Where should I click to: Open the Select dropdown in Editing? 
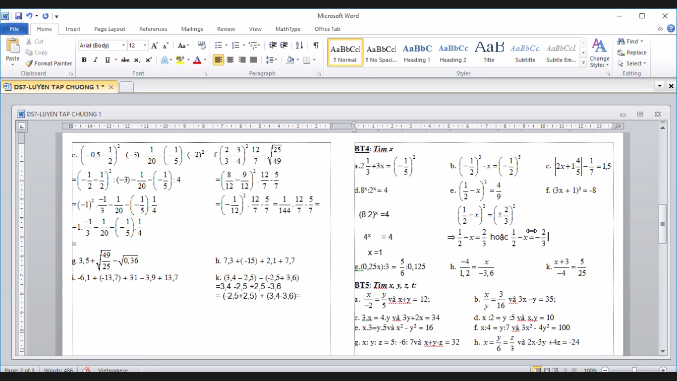[632, 63]
